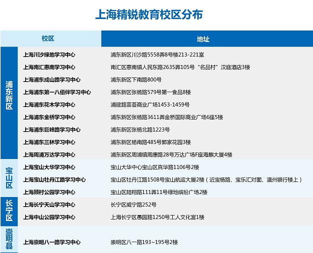Click address 上海长宁区愚园路1250号工人文化宫1楼
Viewport: 313px width, 253px height.
[x=157, y=217]
